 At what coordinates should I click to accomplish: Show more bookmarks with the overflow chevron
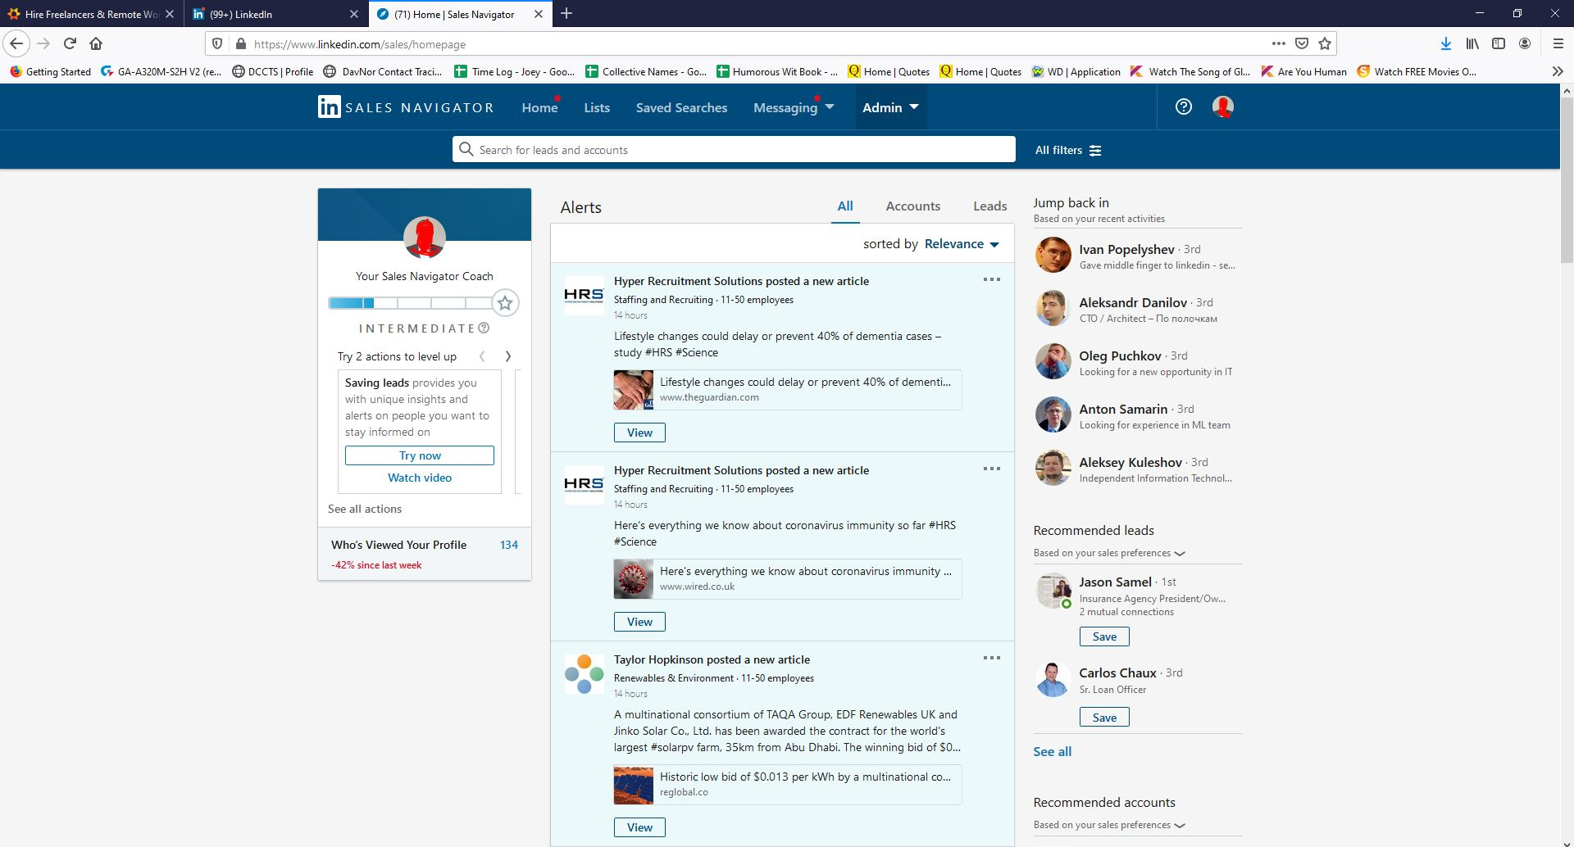tap(1558, 71)
